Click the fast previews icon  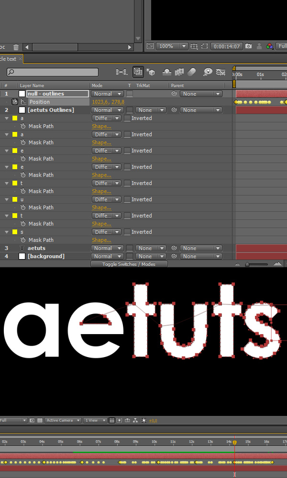coord(120,420)
